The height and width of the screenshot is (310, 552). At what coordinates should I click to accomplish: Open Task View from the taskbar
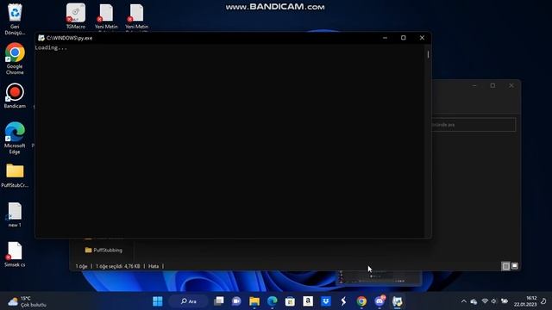pyautogui.click(x=218, y=301)
